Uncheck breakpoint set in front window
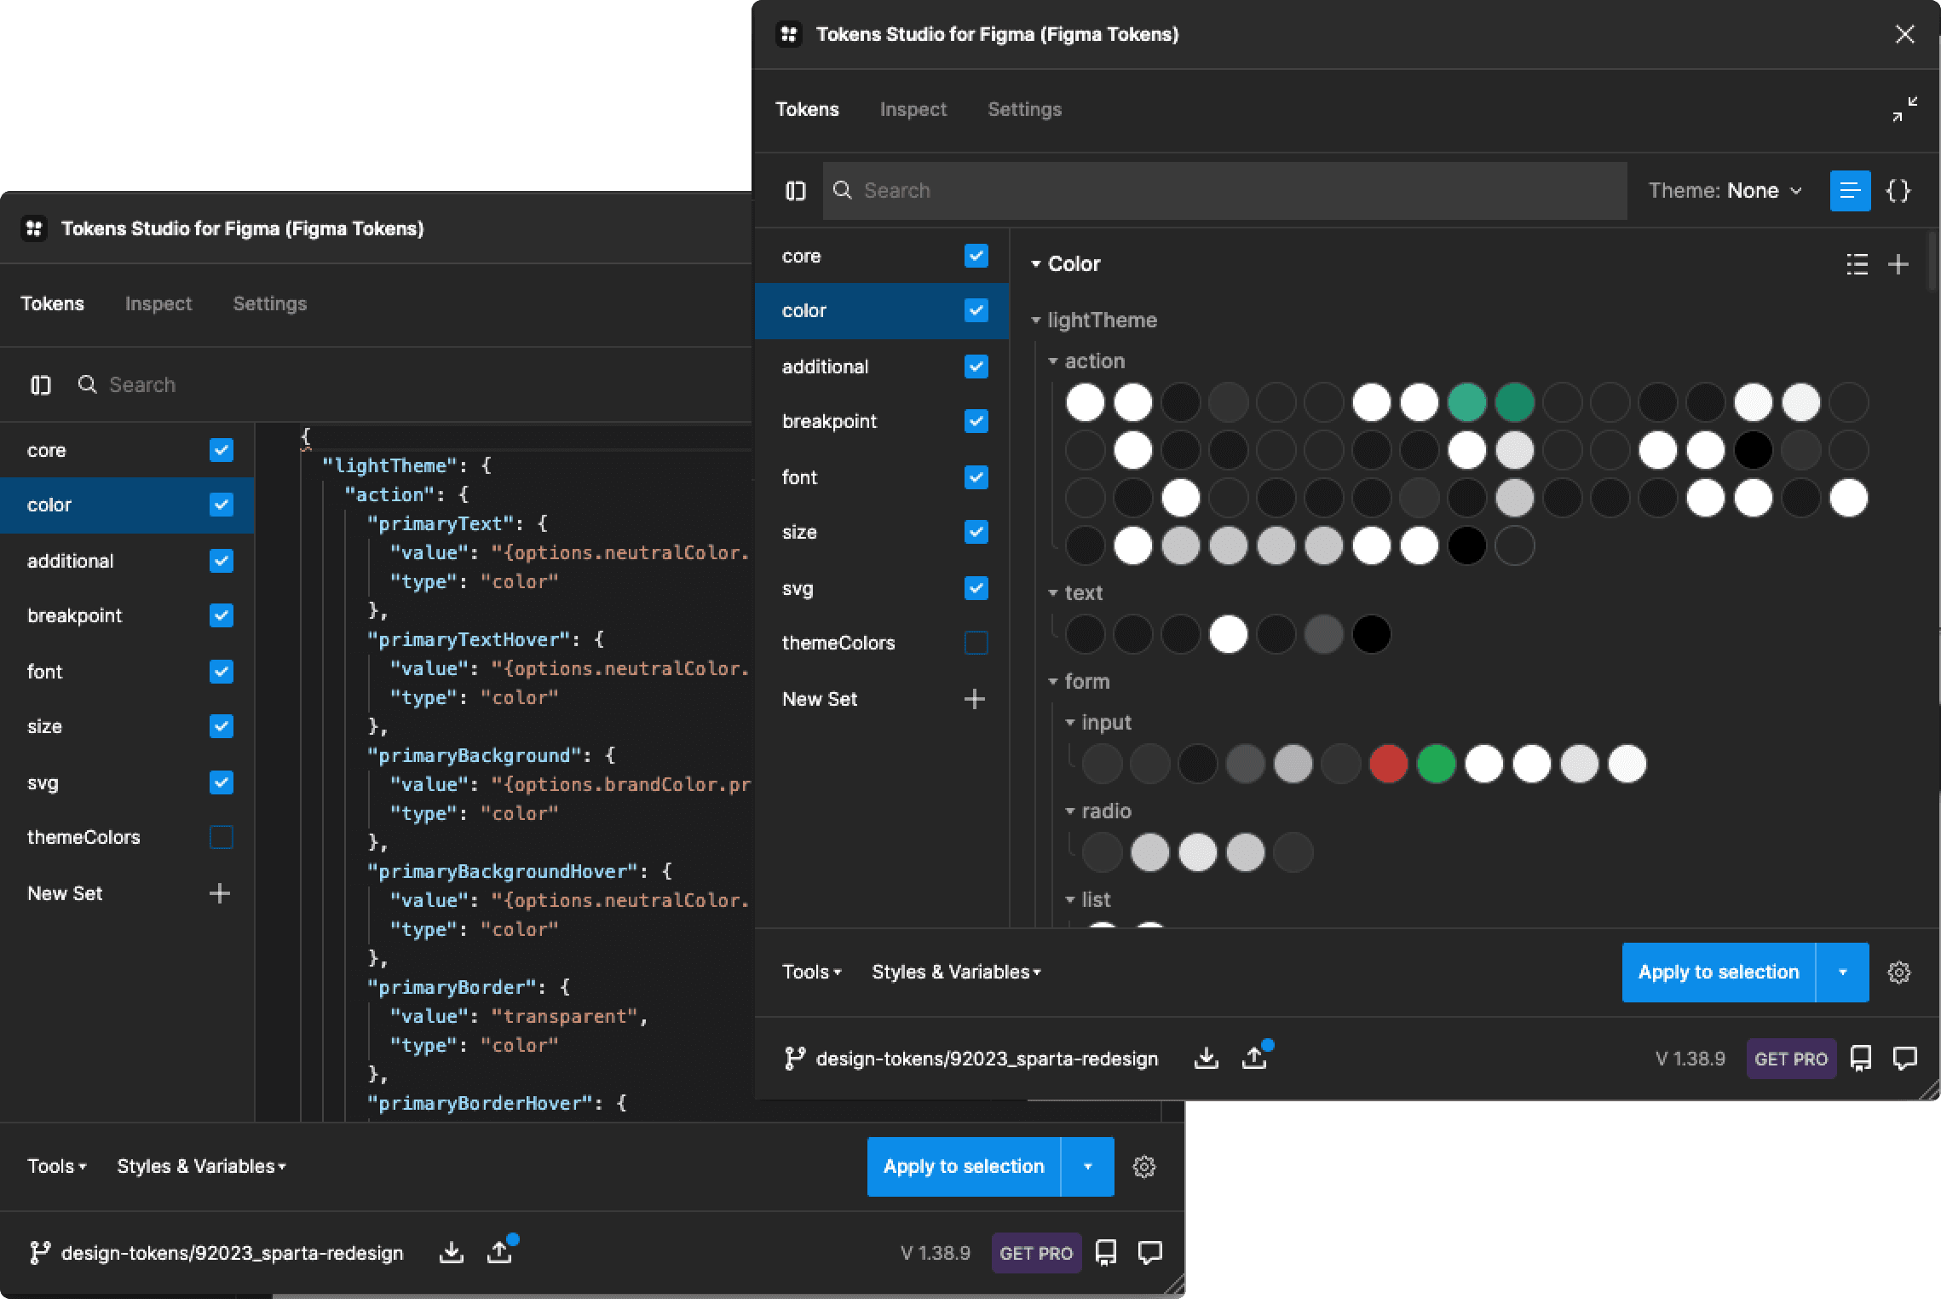The width and height of the screenshot is (1941, 1299). pos(976,421)
